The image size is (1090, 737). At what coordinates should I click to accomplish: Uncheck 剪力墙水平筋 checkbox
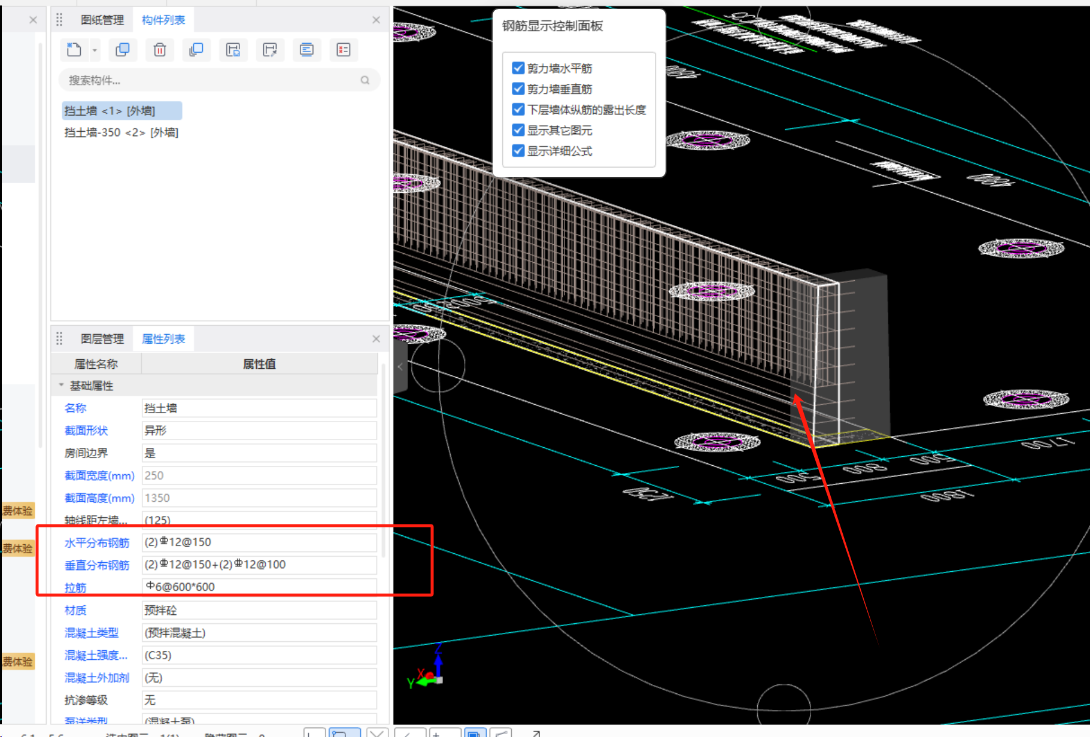[518, 68]
